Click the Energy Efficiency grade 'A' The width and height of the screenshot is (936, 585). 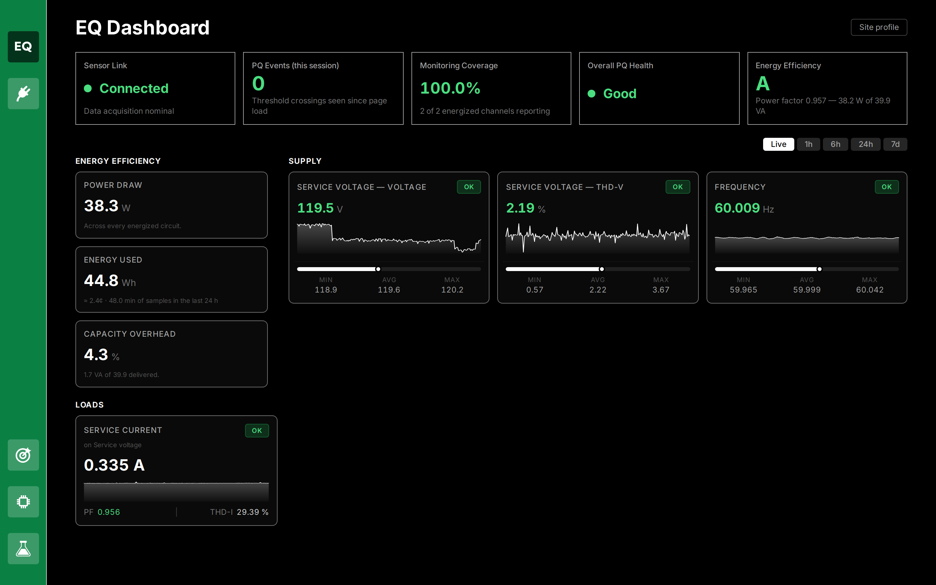coord(763,84)
